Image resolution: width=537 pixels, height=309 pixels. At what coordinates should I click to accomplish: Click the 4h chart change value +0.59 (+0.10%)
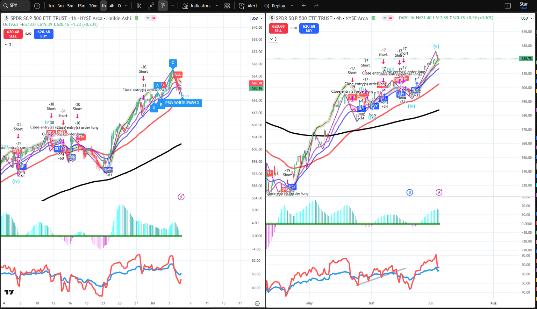click(x=480, y=18)
